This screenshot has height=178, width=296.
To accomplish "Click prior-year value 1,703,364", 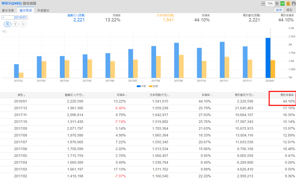I will coord(160,129).
